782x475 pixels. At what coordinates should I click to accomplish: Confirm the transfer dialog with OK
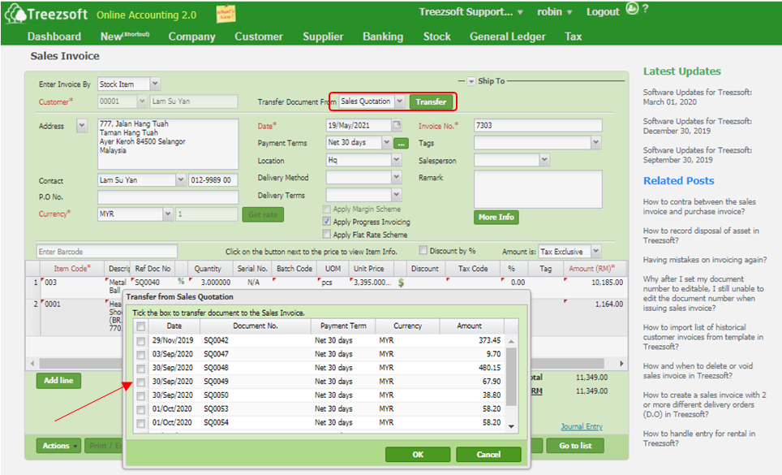click(x=418, y=455)
